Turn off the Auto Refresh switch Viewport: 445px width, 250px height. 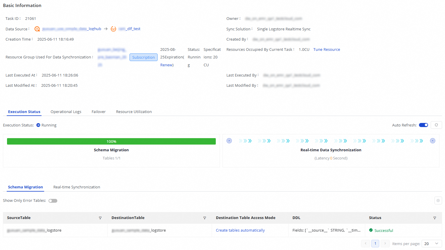point(423,125)
